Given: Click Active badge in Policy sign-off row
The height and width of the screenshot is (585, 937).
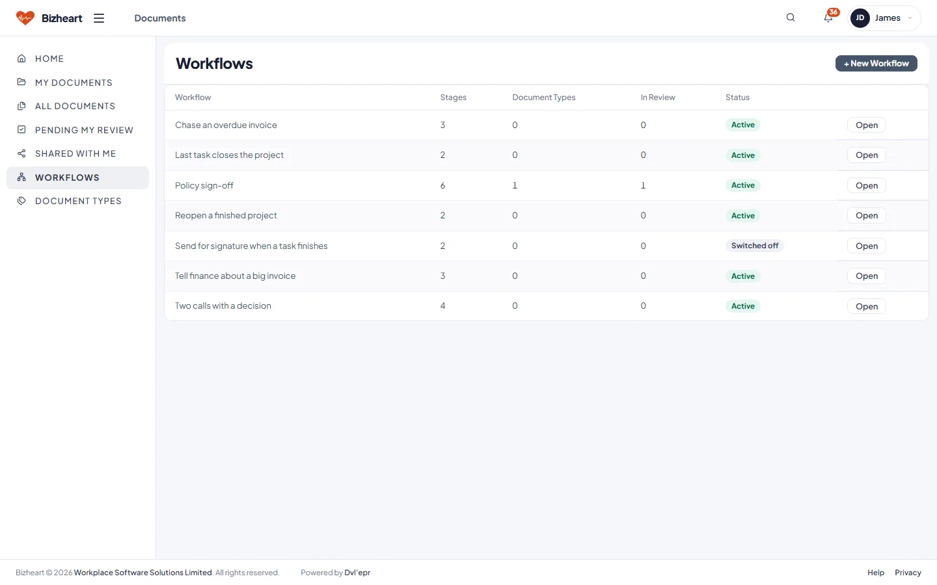Looking at the screenshot, I should coord(742,185).
